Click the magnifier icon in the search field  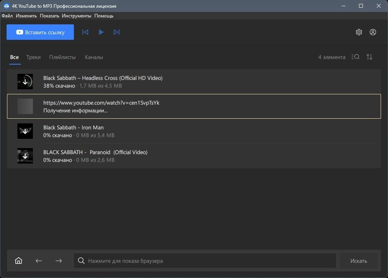[x=81, y=261]
